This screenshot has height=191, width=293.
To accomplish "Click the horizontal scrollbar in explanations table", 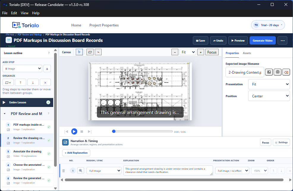I will pos(174,180).
